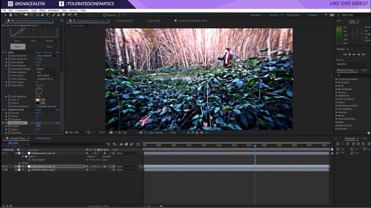Select the Horizontal Type tool

[47, 15]
